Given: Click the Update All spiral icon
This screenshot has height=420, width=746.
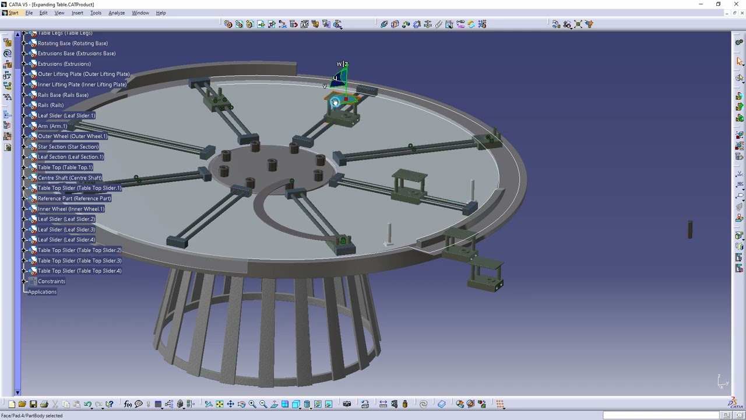Looking at the screenshot, I should tap(424, 404).
